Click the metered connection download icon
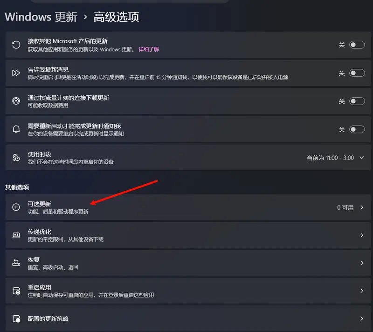 click(x=14, y=101)
